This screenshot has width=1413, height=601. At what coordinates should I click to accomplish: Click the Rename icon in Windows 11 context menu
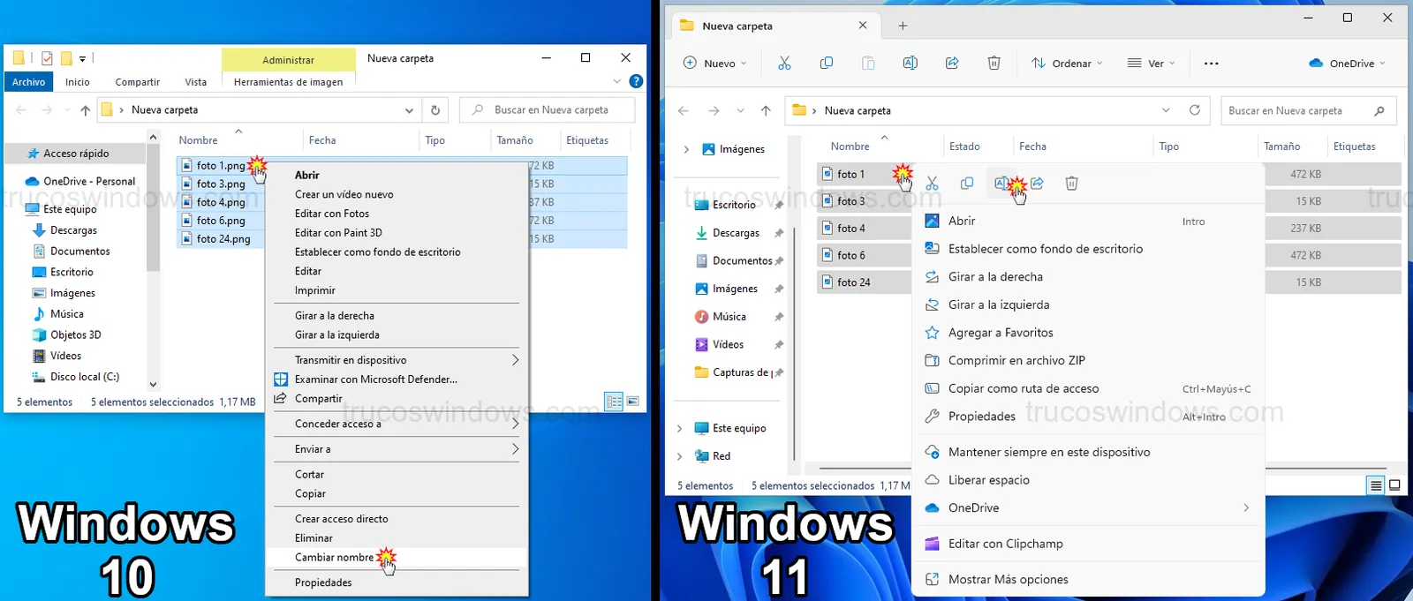pyautogui.click(x=1001, y=184)
